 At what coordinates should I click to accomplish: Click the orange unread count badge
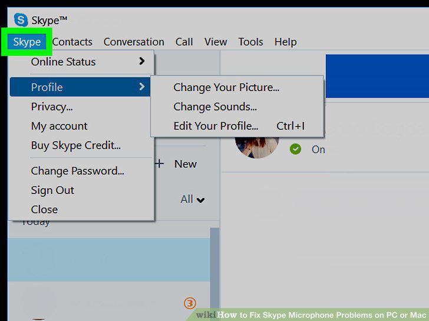(x=190, y=303)
